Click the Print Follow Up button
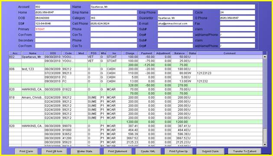The width and height of the screenshot is (273, 156). tap(179, 151)
